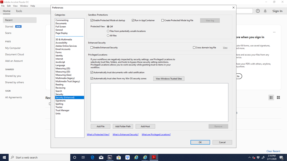The height and width of the screenshot is (161, 287).
Task: Open Document Cloud in sidebar
Action: [14, 54]
